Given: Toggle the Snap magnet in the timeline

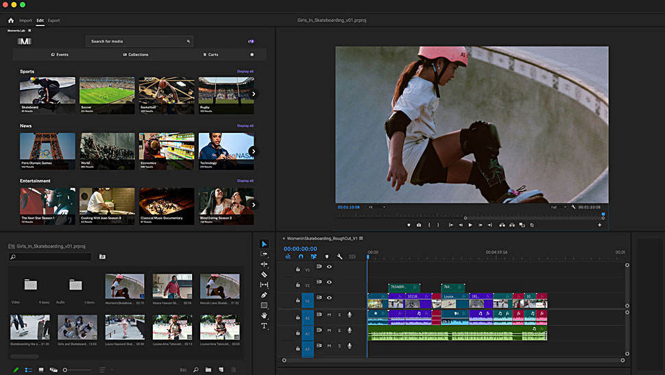Looking at the screenshot, I should (300, 256).
